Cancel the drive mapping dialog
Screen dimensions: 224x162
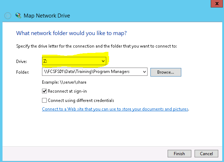(x=206, y=154)
